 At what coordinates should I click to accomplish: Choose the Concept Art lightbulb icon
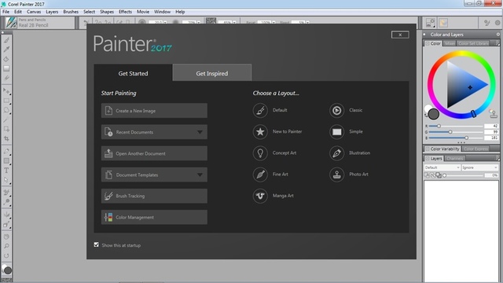click(x=260, y=153)
